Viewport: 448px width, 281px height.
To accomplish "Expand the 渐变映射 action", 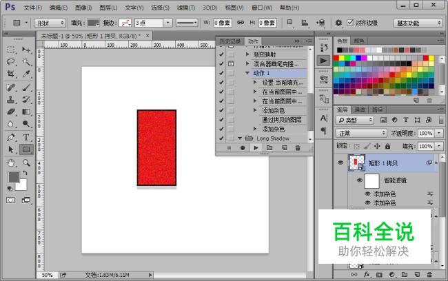I will (x=247, y=54).
